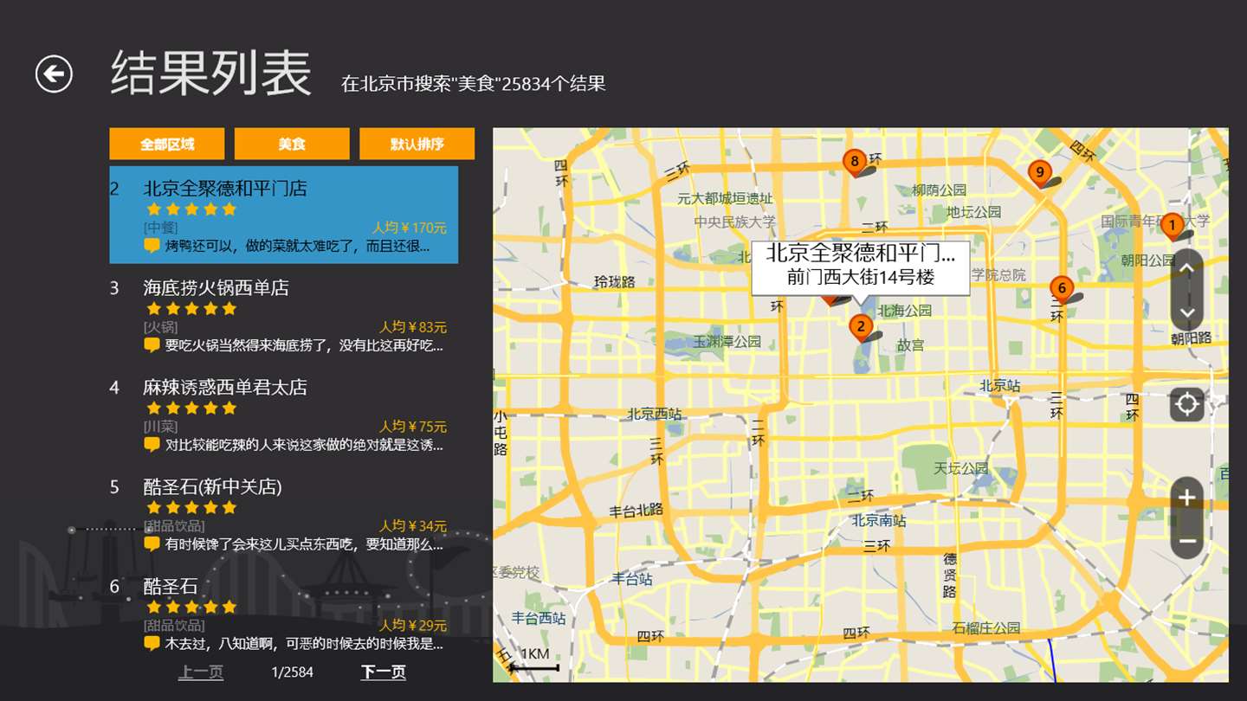Go back with the circled arrow icon
The width and height of the screenshot is (1247, 701).
(x=54, y=74)
